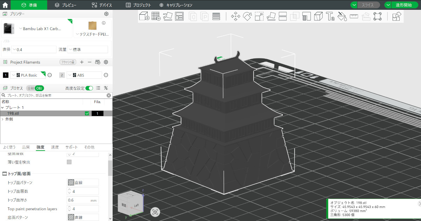Viewport: 421px width, 221px height.
Task: Select the Auto orient tool
Action: pyautogui.click(x=168, y=16)
